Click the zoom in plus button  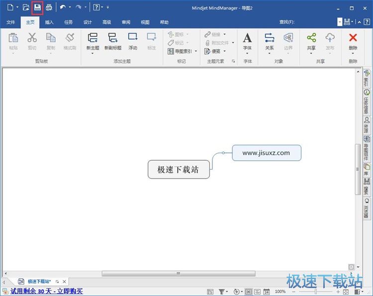(x=338, y=292)
